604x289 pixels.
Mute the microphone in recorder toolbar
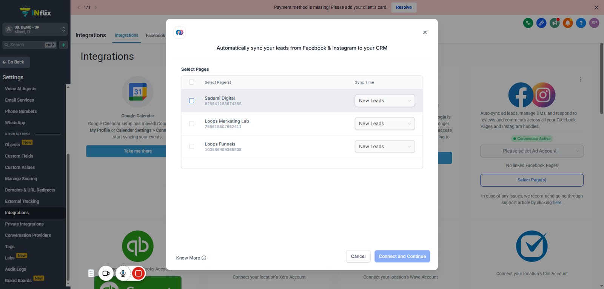click(123, 273)
